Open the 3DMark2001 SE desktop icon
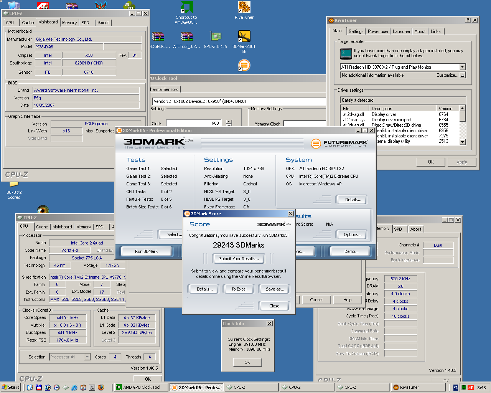 point(244,36)
